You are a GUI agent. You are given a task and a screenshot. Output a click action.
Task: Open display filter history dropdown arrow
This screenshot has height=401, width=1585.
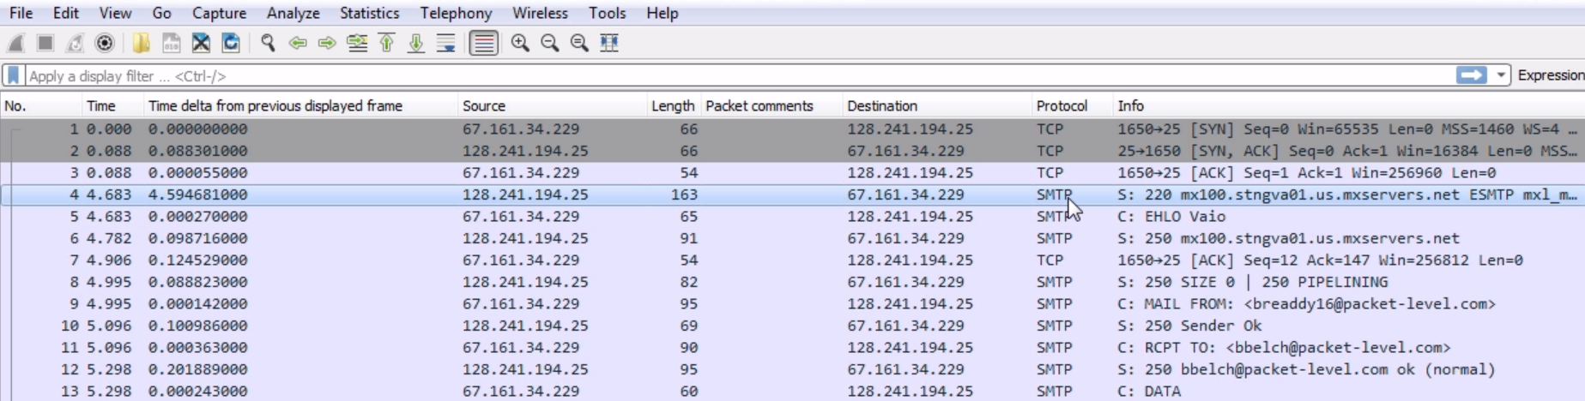pyautogui.click(x=1501, y=75)
